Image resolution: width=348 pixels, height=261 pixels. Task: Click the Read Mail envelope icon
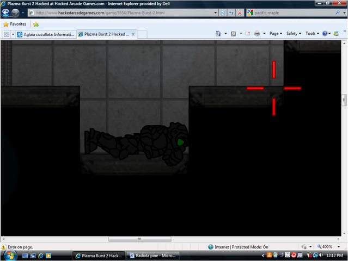(248, 34)
